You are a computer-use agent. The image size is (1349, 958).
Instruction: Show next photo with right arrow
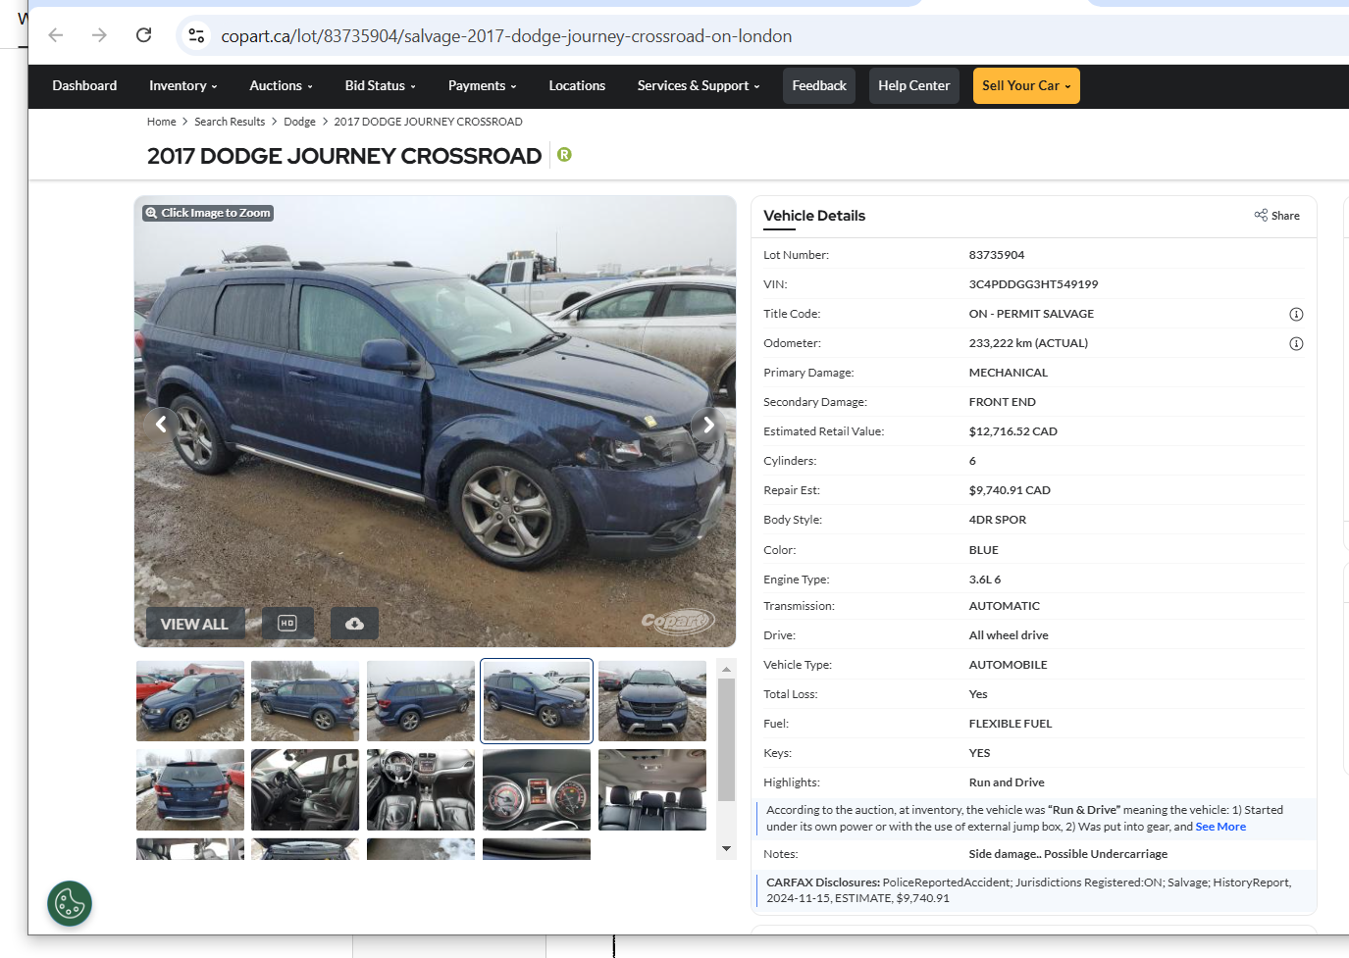pyautogui.click(x=708, y=425)
